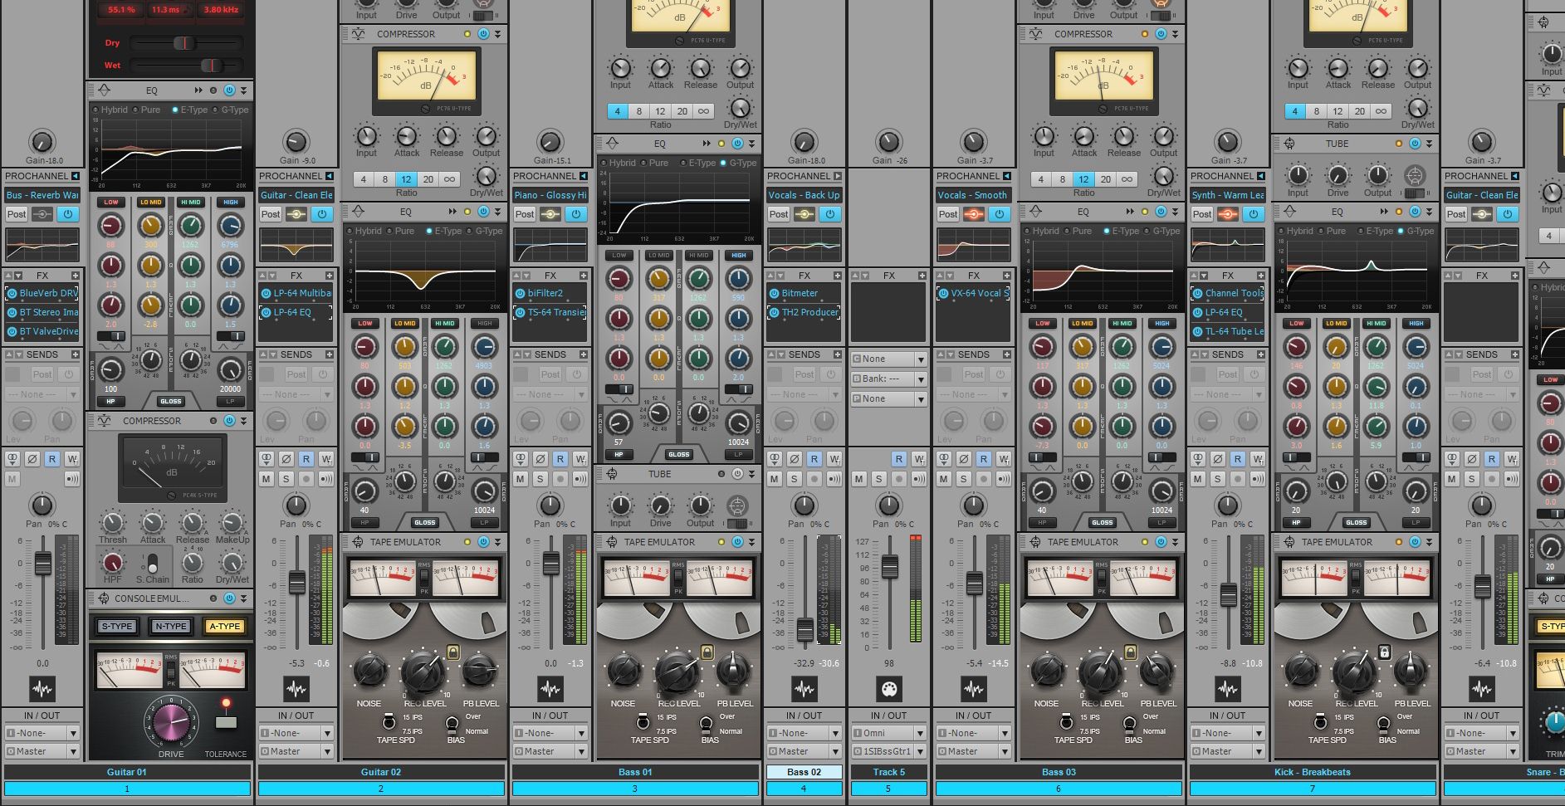The height and width of the screenshot is (806, 1565).
Task: Toggle the Bass 01 Tube module power
Action: point(737,474)
